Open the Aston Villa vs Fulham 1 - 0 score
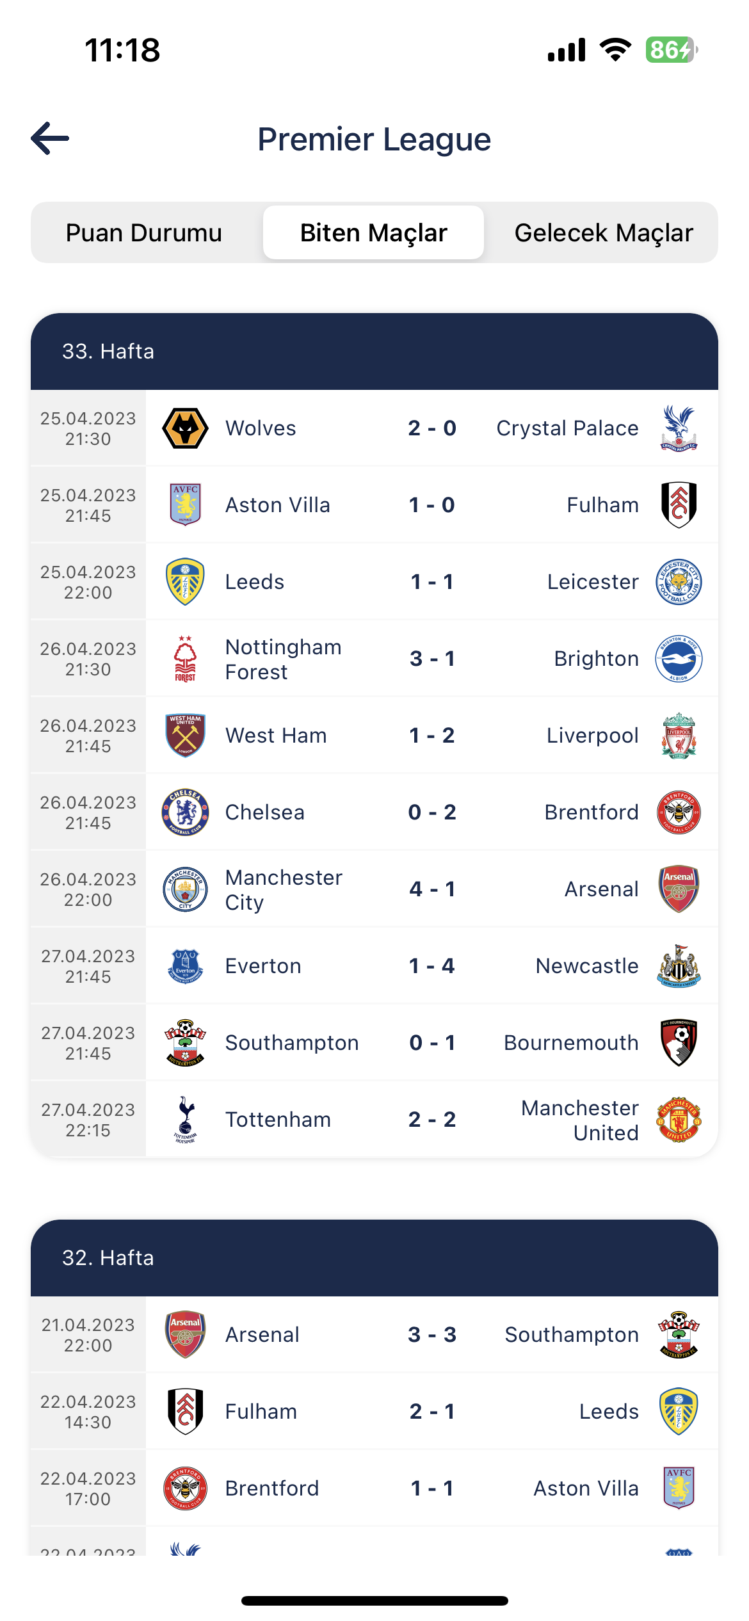 pyautogui.click(x=432, y=504)
